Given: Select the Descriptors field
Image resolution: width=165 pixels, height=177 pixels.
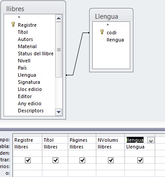Looking at the screenshot, I should click(x=31, y=111).
